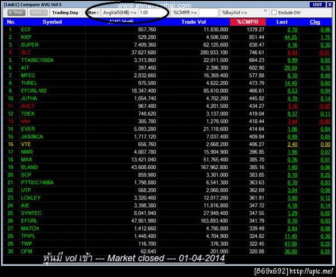Click the average volume 43,608,600 for BLAND
This screenshot has width=336, height=277.
[143, 168]
